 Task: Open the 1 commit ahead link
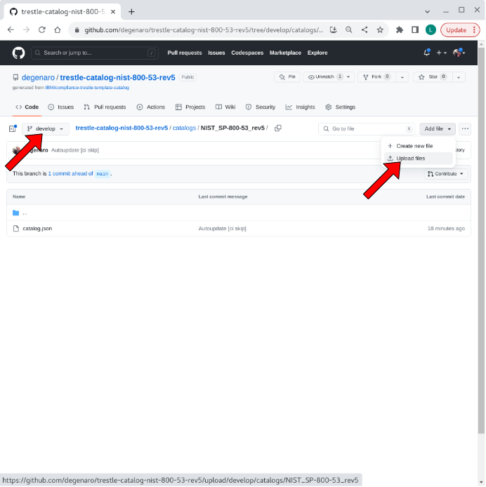(70, 173)
